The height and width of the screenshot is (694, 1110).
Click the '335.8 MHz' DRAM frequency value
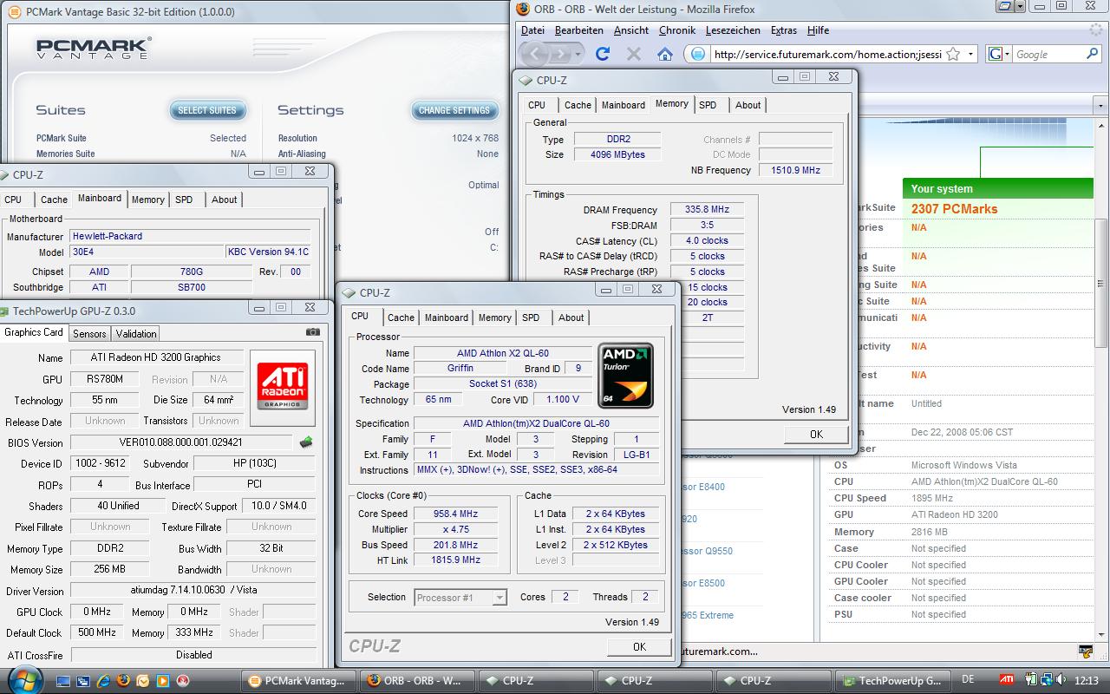point(707,210)
